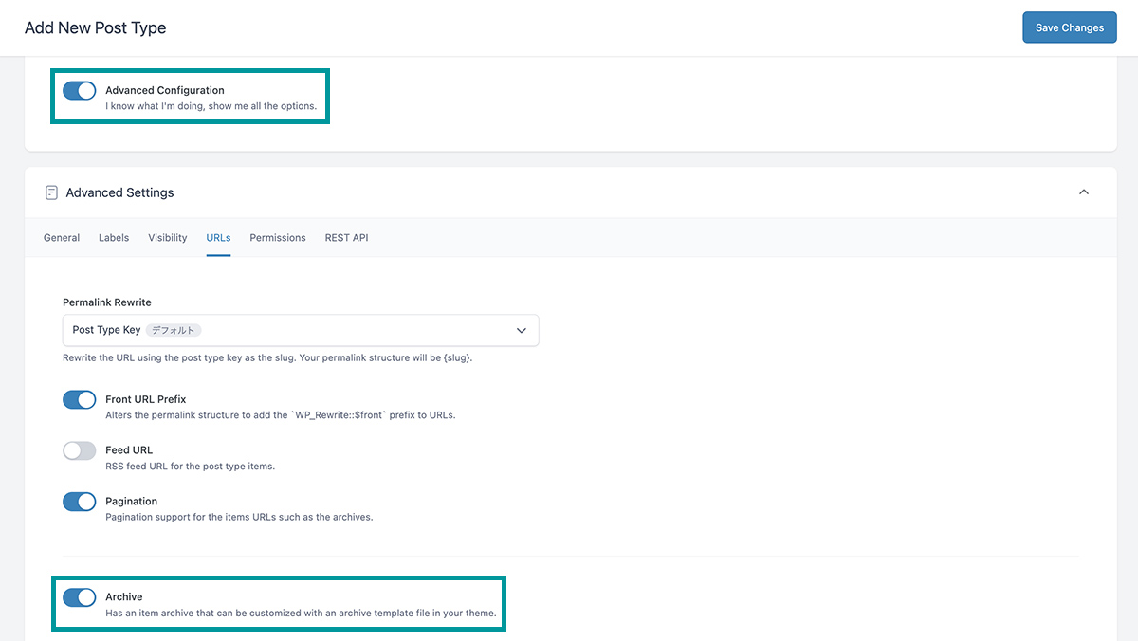Open the REST API tab
Screen dimensions: 1138x641
(346, 238)
